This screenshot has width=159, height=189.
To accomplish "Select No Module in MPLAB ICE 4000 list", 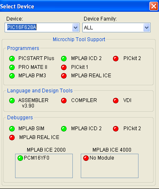I will pos(102,158).
